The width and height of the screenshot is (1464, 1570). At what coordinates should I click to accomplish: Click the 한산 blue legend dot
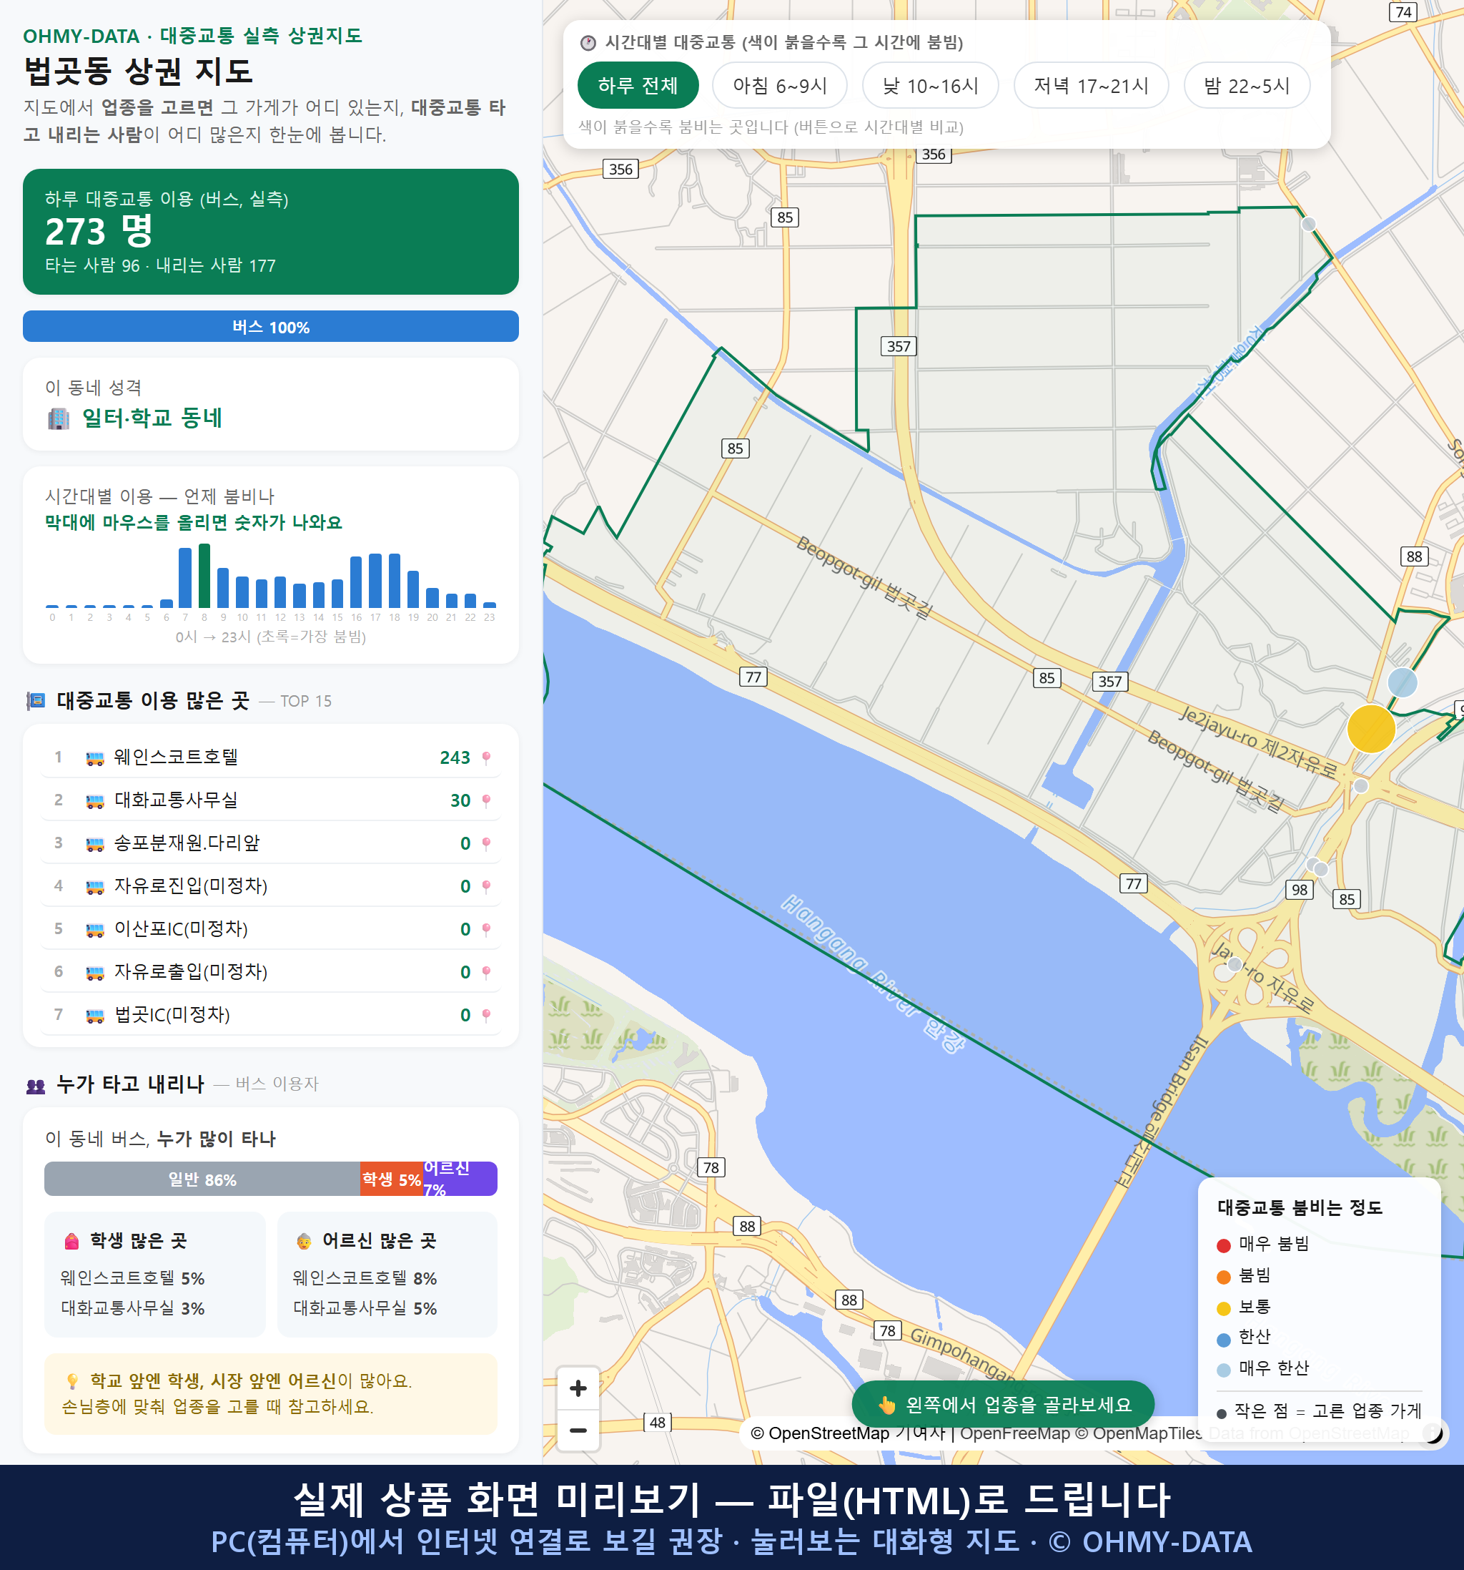tap(1223, 1340)
